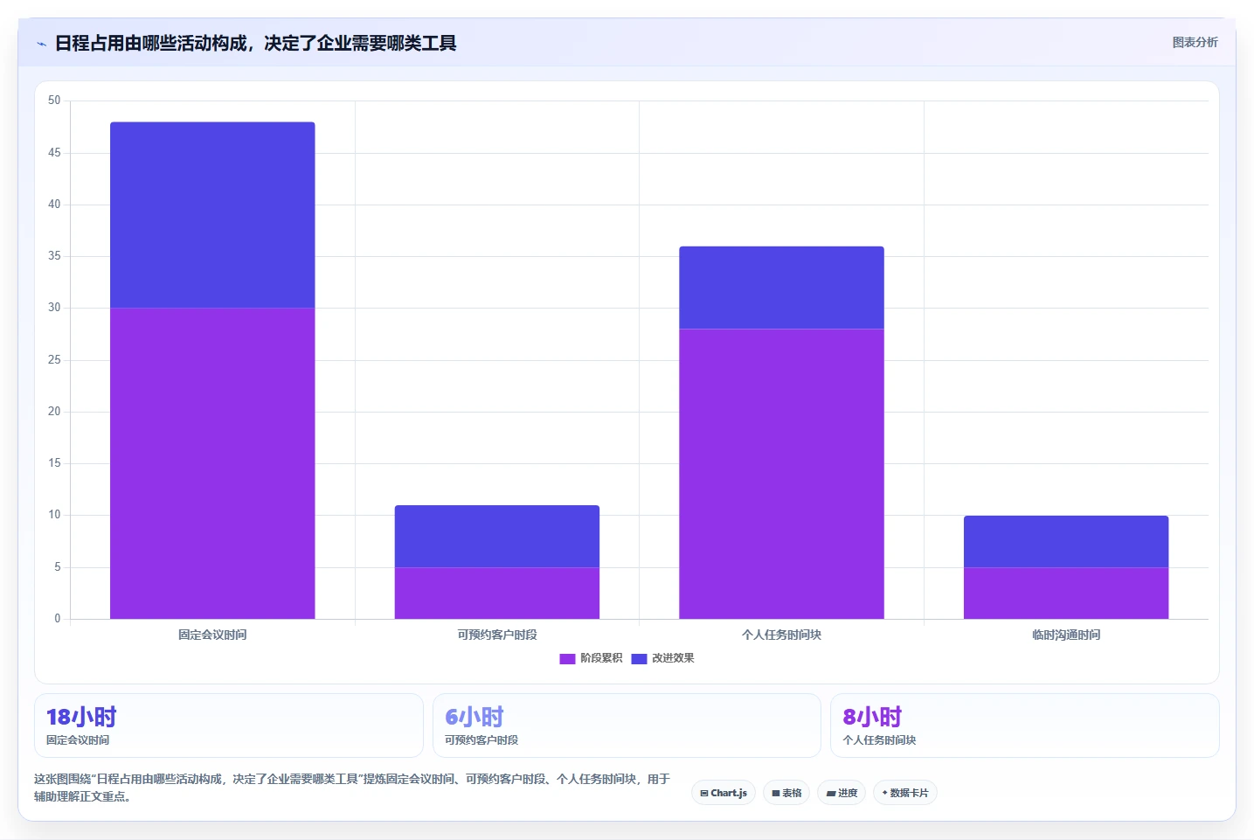This screenshot has width=1254, height=840.
Task: Click the purple bar segment for 固定会议时间
Action: click(212, 463)
